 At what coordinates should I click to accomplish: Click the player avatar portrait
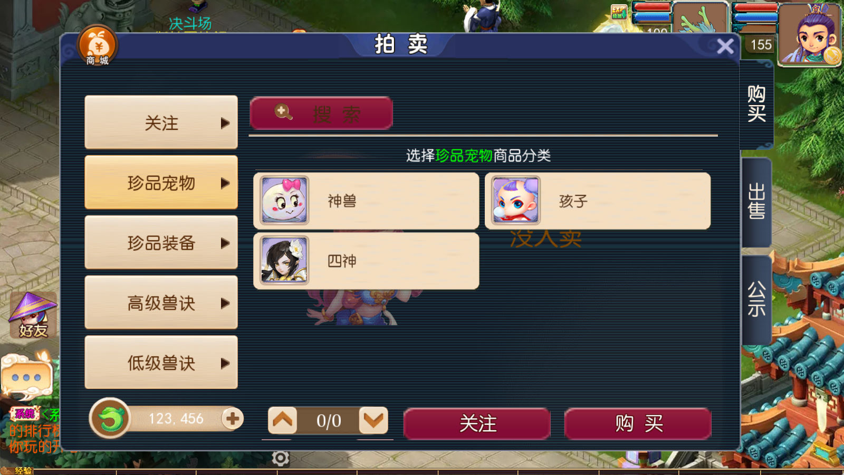coord(811,34)
